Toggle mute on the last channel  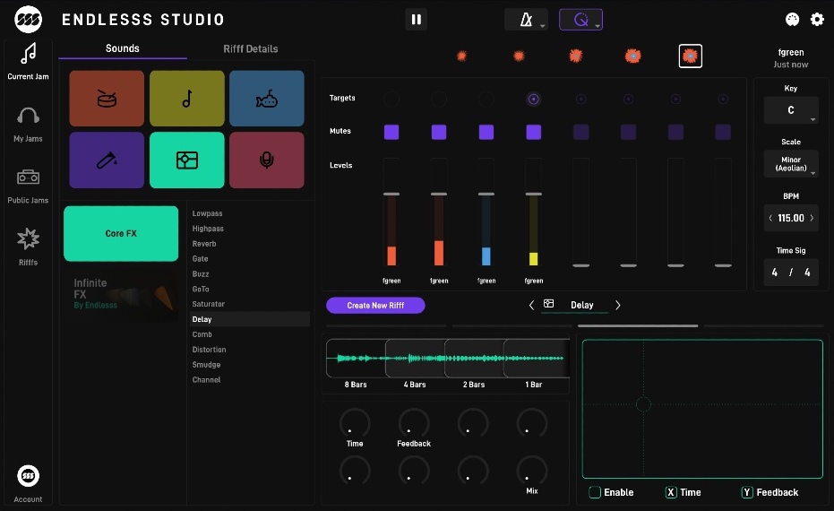pyautogui.click(x=723, y=132)
